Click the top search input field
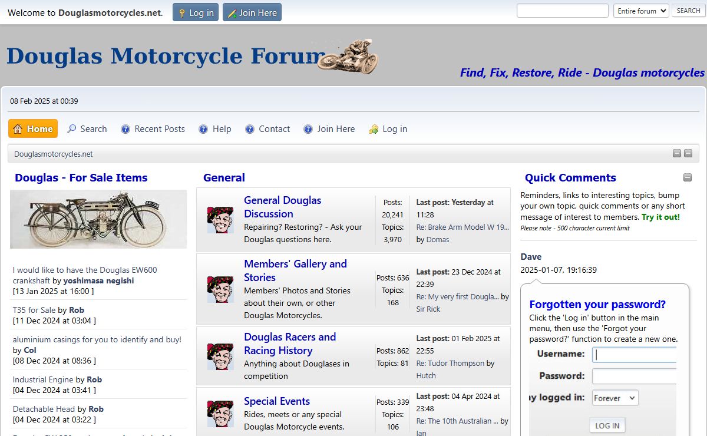The height and width of the screenshot is (436, 707). click(x=563, y=11)
